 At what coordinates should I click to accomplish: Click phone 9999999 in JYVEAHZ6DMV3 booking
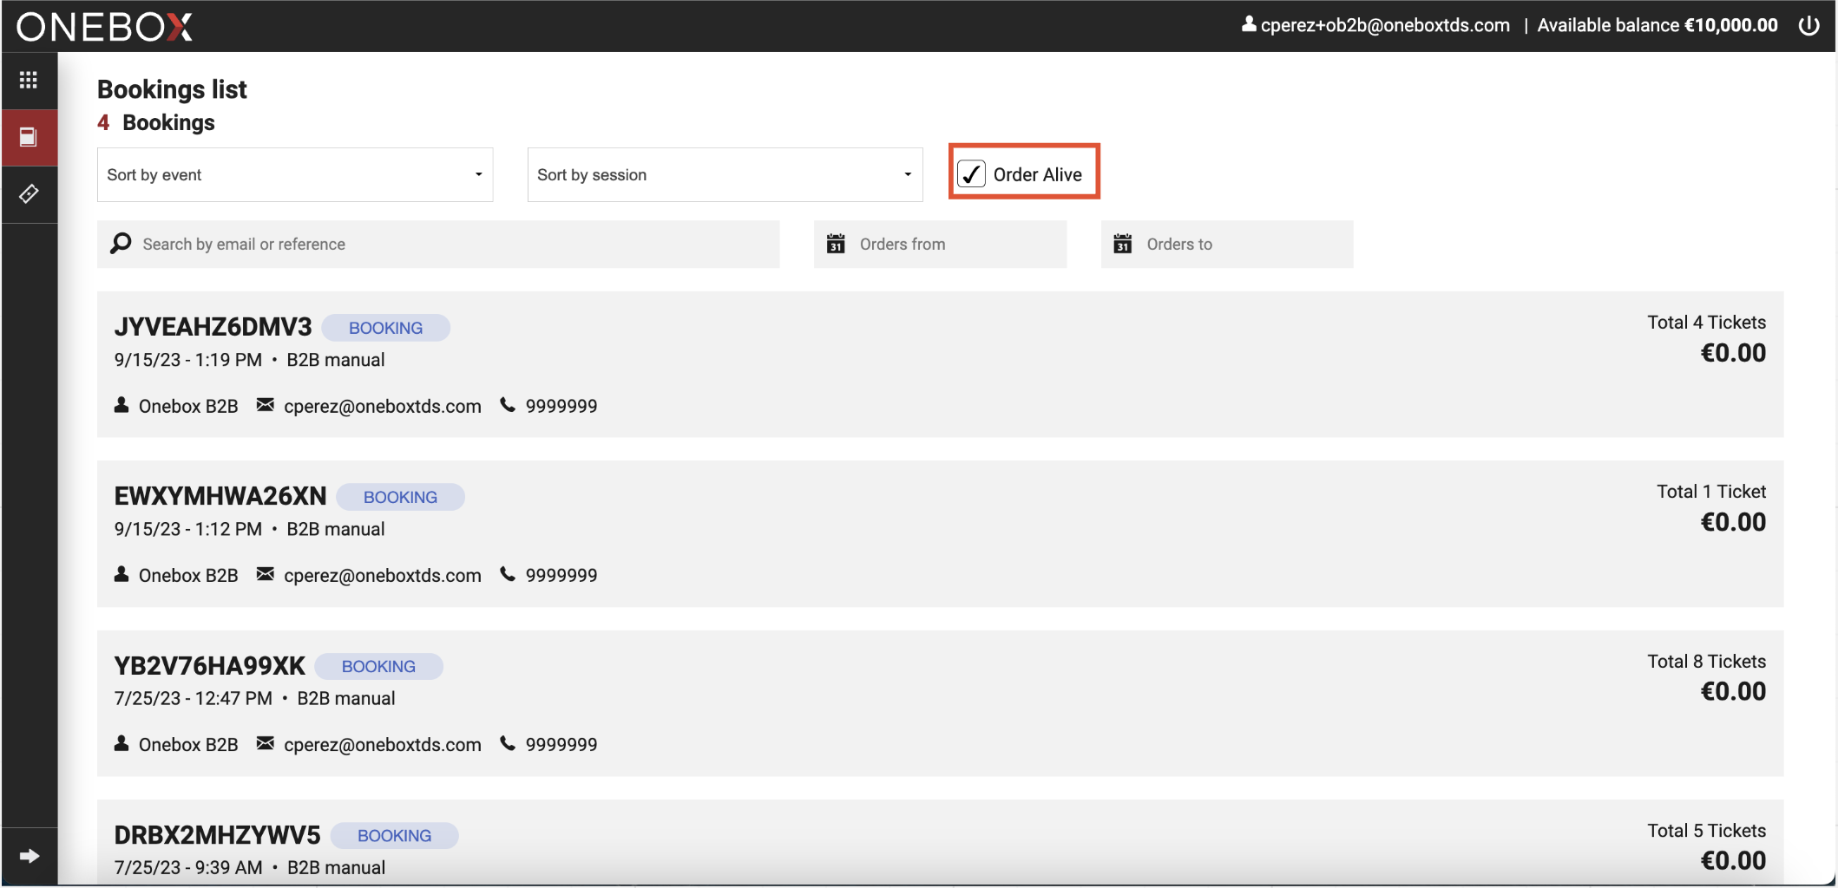point(561,406)
